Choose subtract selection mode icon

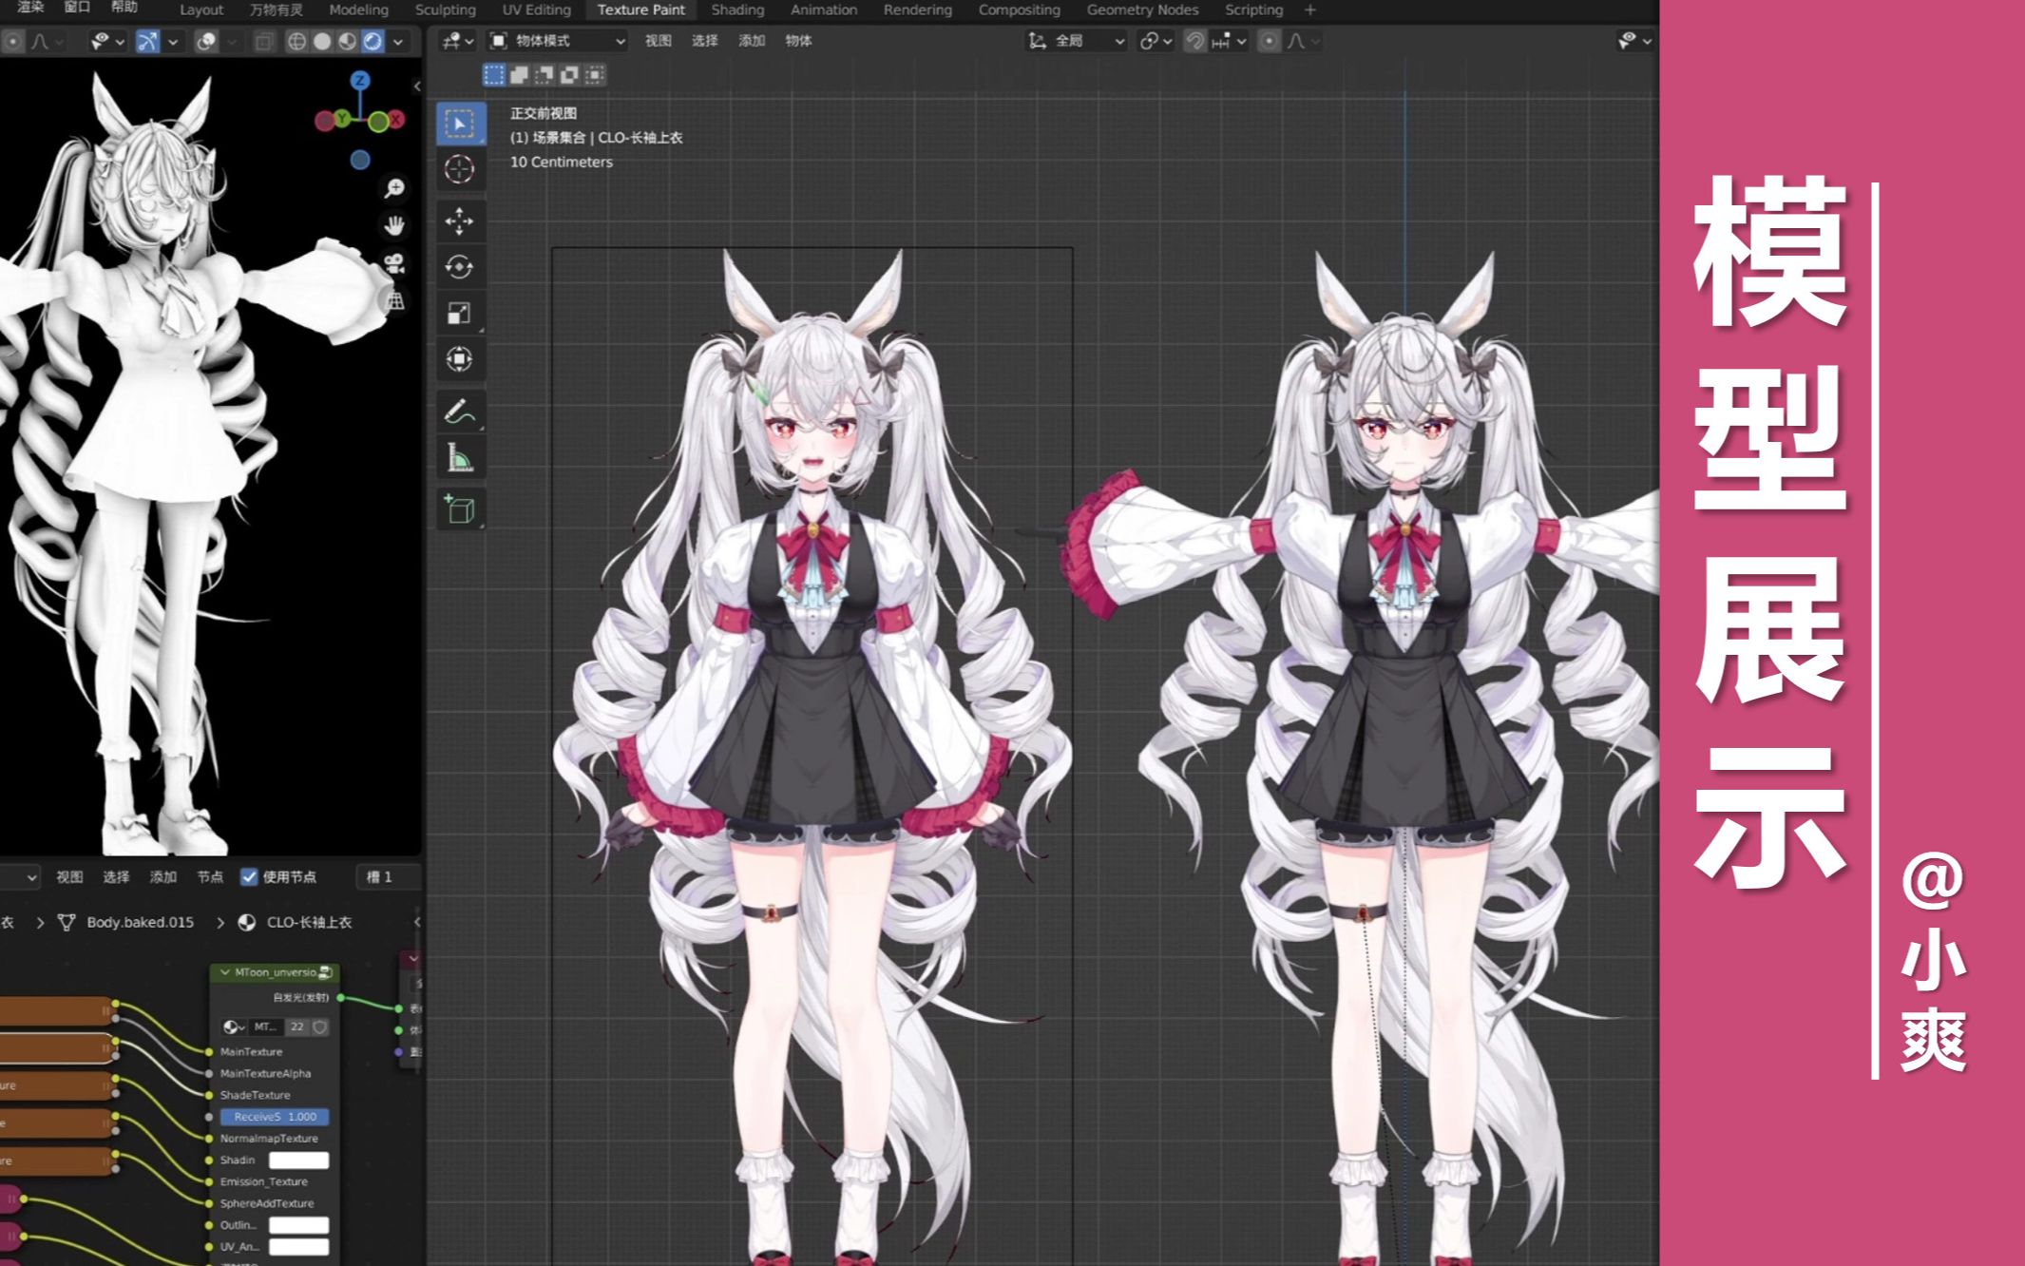point(544,75)
